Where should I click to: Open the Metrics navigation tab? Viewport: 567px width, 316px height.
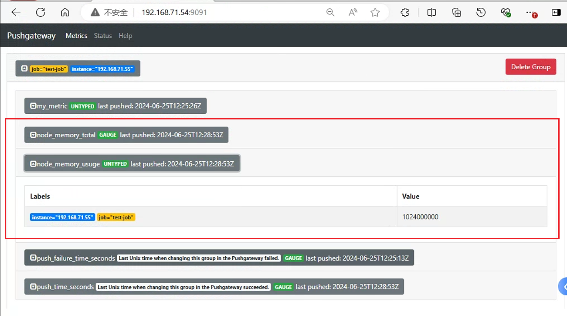(x=76, y=36)
